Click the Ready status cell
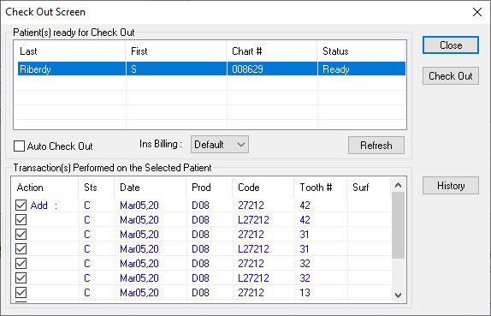Screen dimensions: 491x316 pyautogui.click(x=362, y=69)
